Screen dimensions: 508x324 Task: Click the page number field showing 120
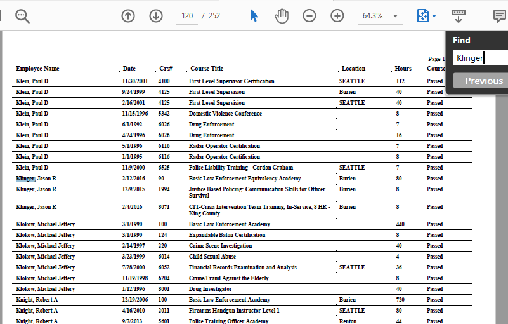tap(187, 16)
